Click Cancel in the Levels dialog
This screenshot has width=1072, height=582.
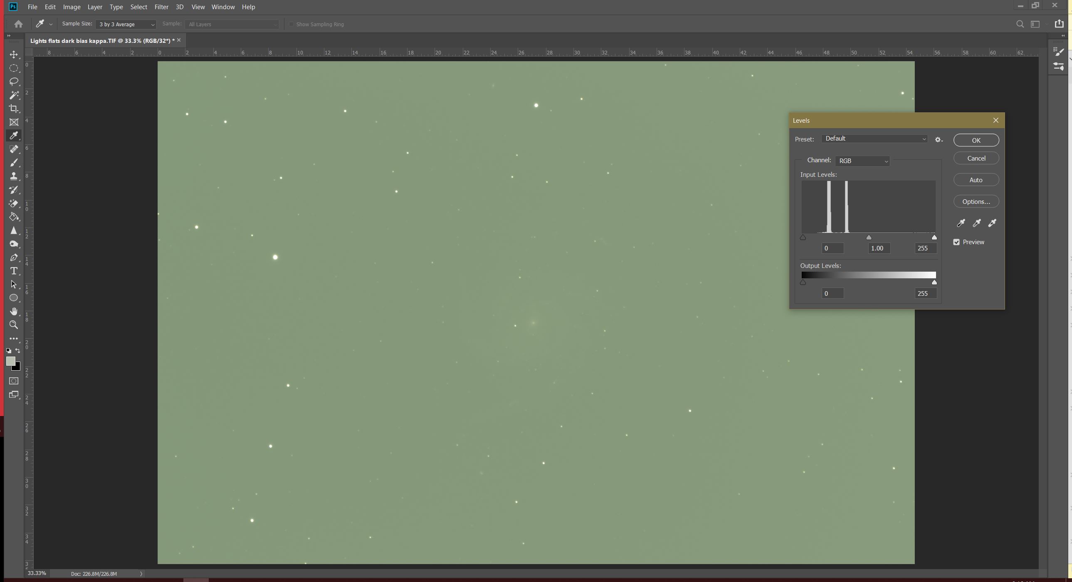coord(976,158)
